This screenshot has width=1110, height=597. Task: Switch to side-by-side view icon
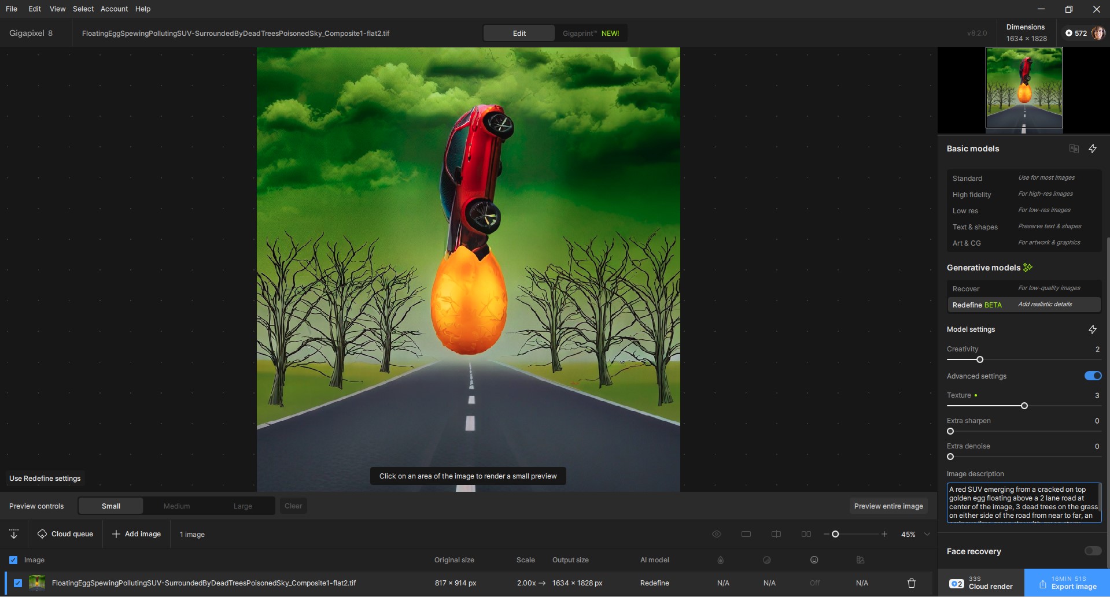(806, 534)
